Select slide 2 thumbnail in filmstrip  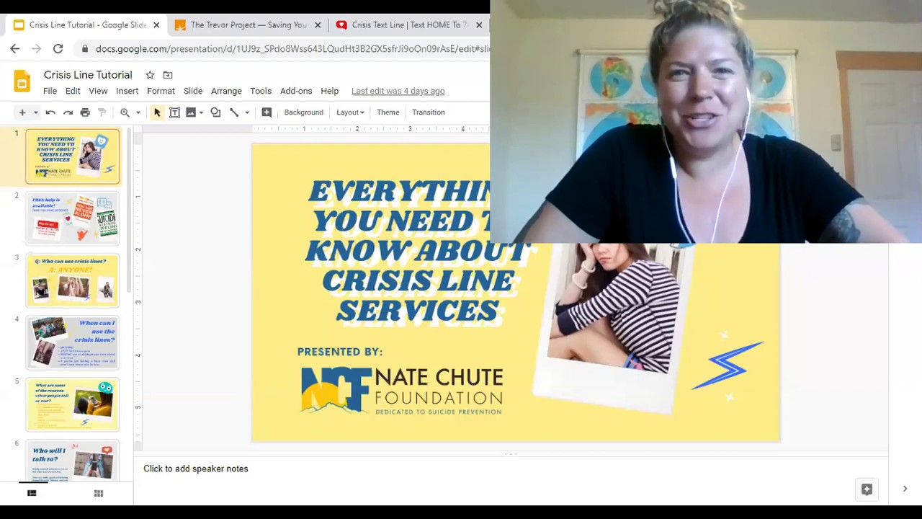point(73,218)
